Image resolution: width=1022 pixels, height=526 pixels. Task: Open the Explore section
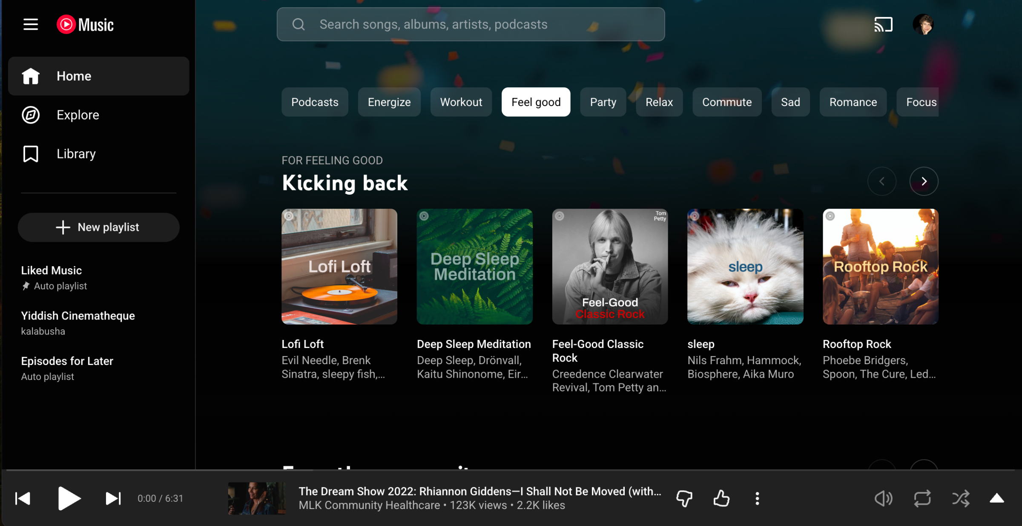(78, 115)
